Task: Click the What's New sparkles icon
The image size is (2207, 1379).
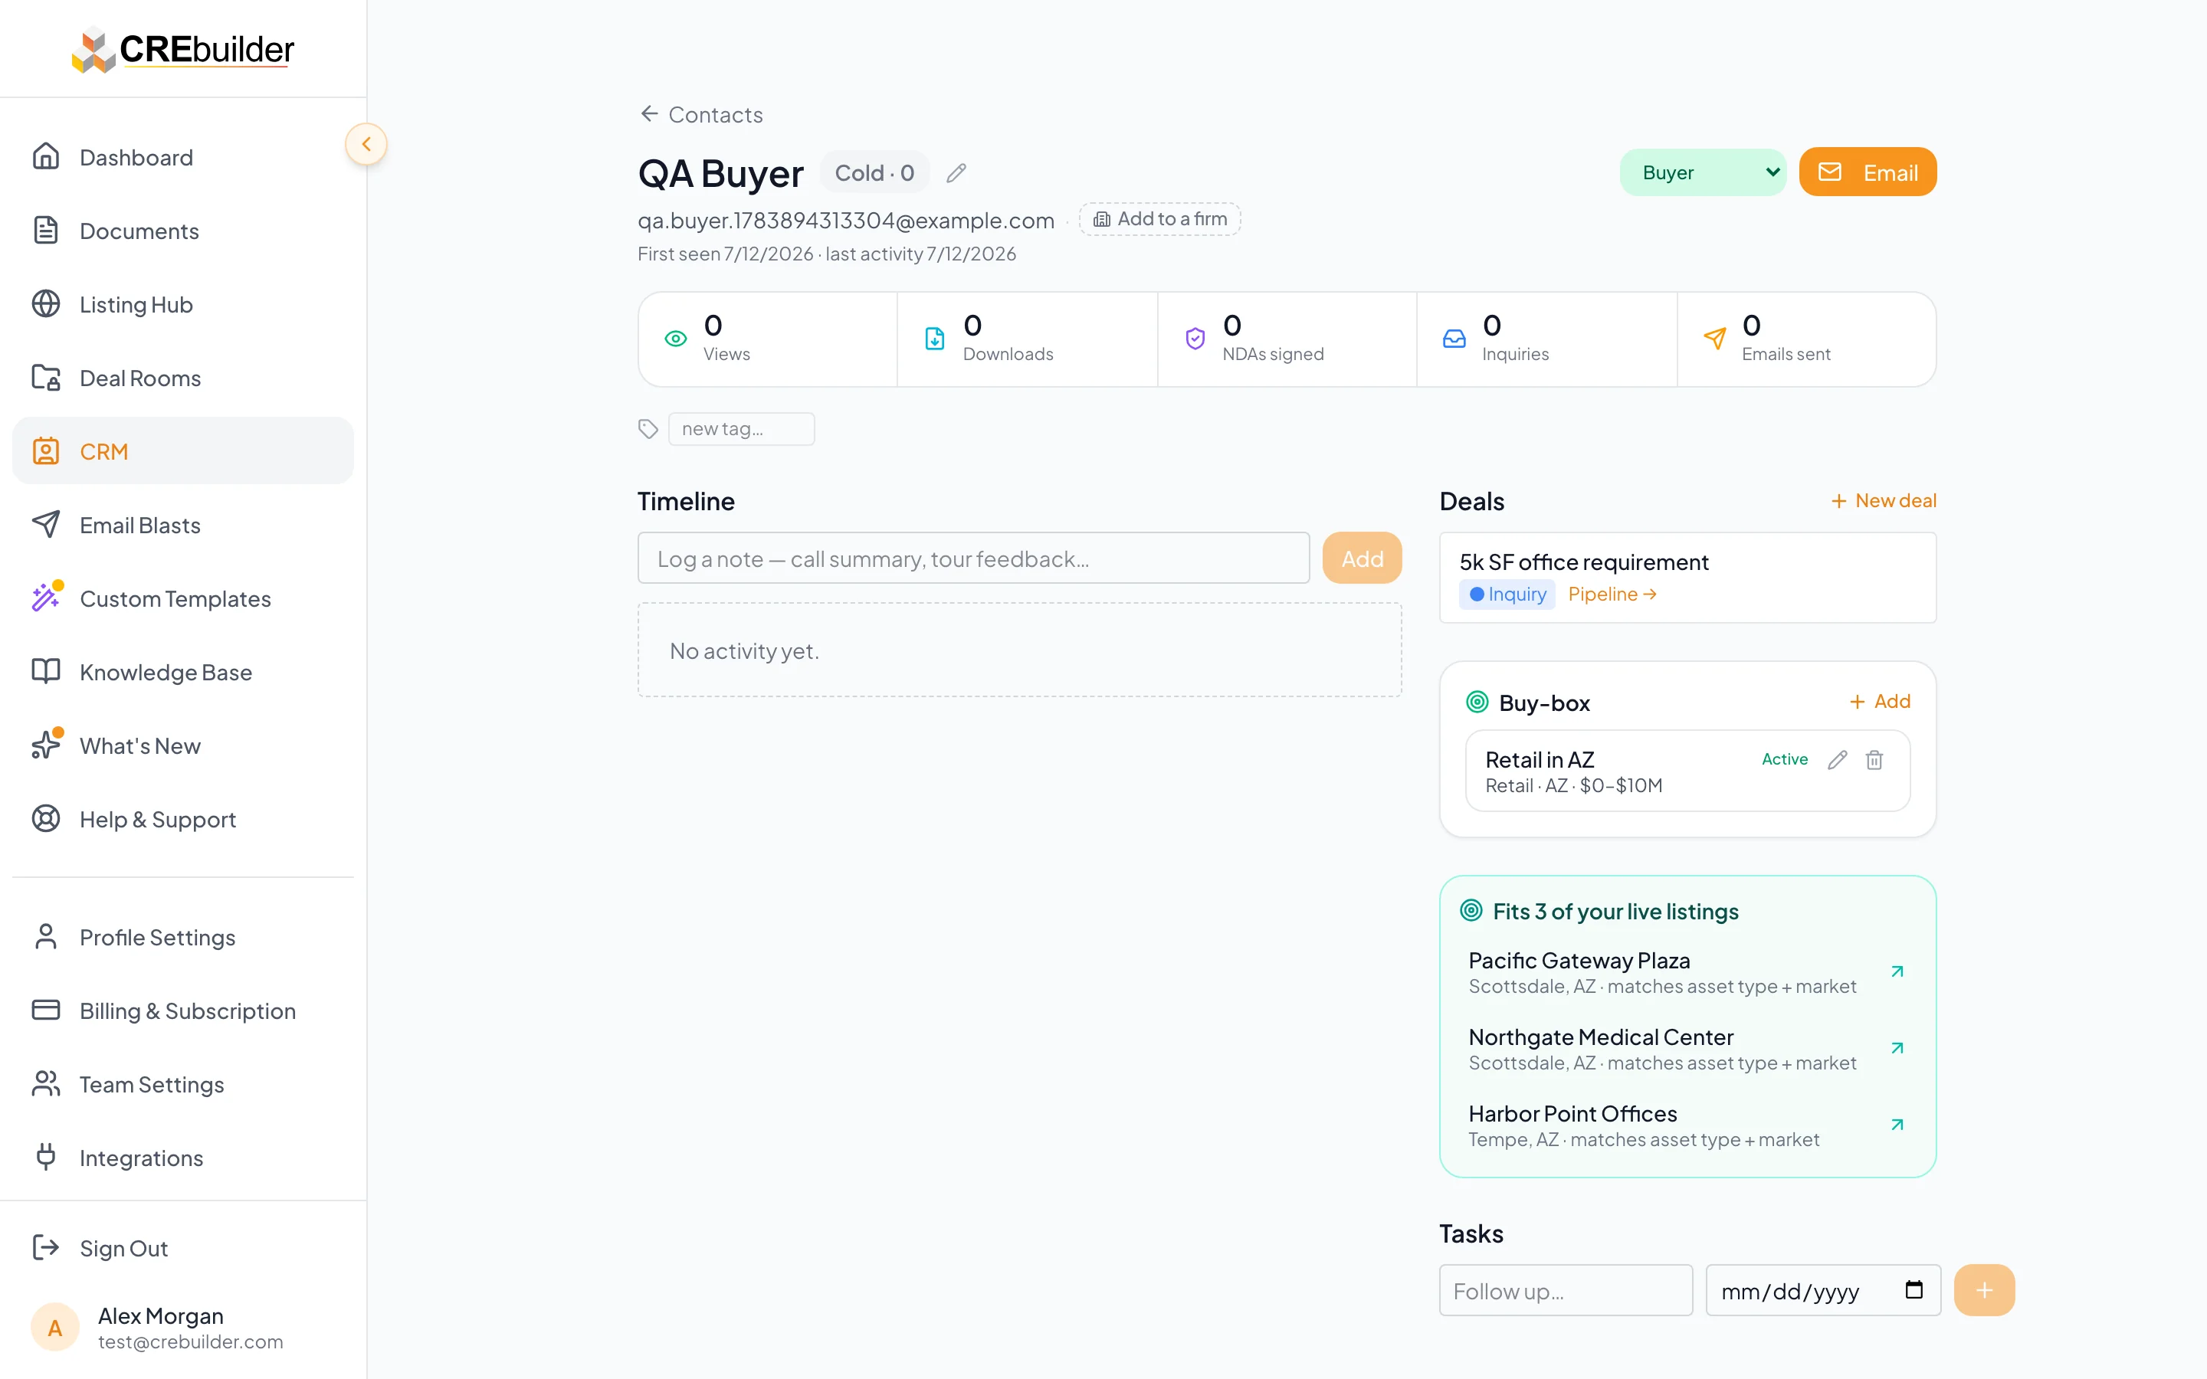Action: [x=46, y=745]
